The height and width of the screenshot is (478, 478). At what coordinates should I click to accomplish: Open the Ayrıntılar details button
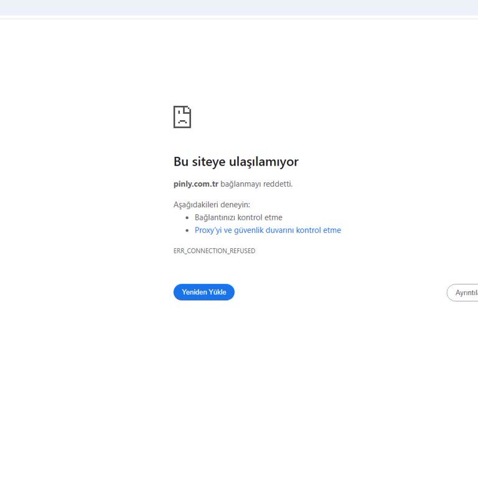pyautogui.click(x=463, y=293)
